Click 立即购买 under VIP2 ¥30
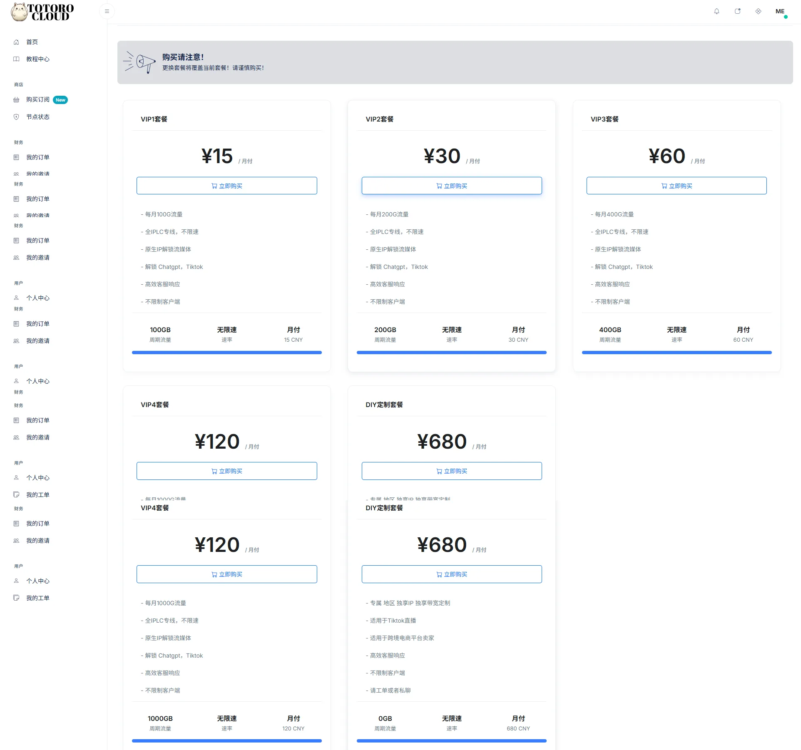The image size is (801, 750). point(452,186)
